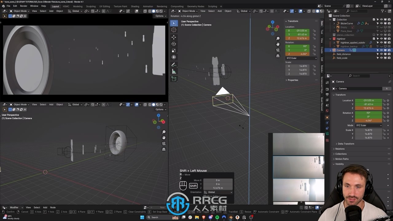Open the World properties tab icon
The height and width of the screenshot is (221, 393).
[x=327, y=111]
